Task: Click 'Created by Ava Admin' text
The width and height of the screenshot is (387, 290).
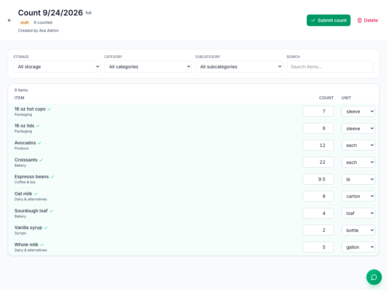Action: 38,31
